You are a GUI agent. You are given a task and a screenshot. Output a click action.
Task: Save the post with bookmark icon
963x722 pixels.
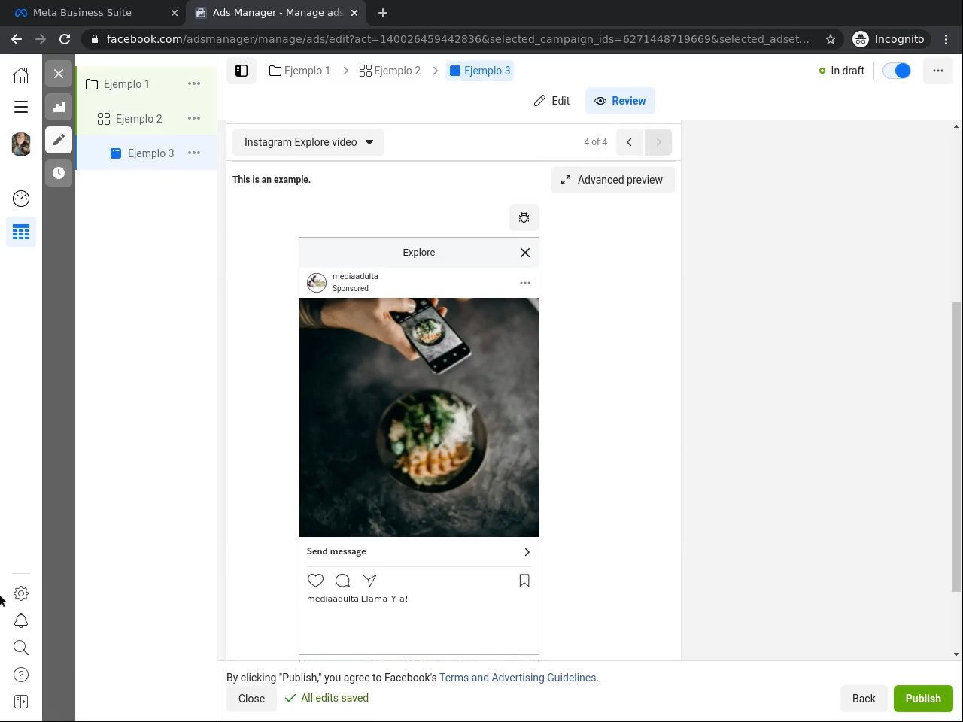(524, 581)
